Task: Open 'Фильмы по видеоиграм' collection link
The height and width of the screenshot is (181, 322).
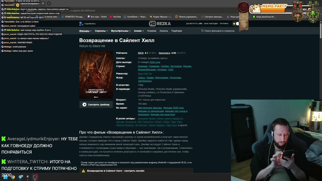Action: point(151,111)
